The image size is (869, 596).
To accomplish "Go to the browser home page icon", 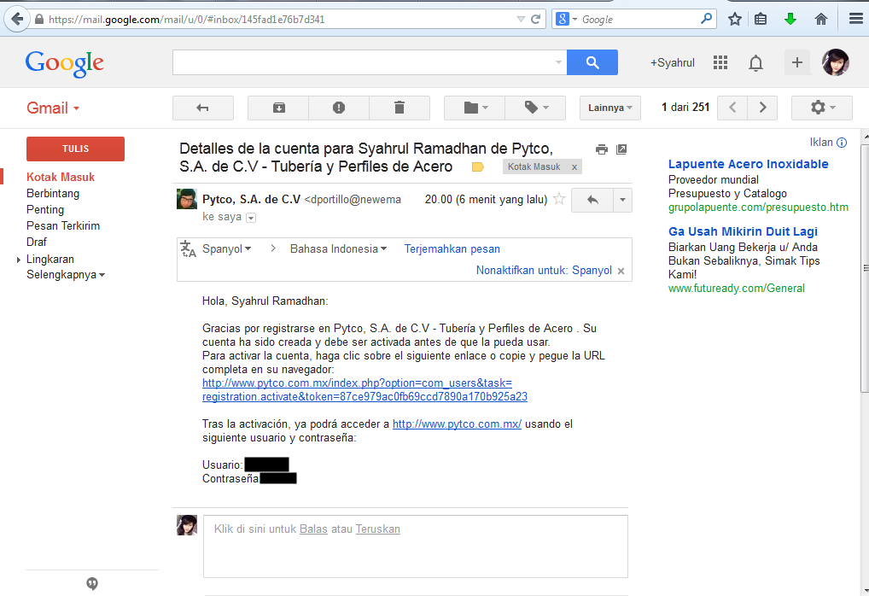I will [821, 20].
